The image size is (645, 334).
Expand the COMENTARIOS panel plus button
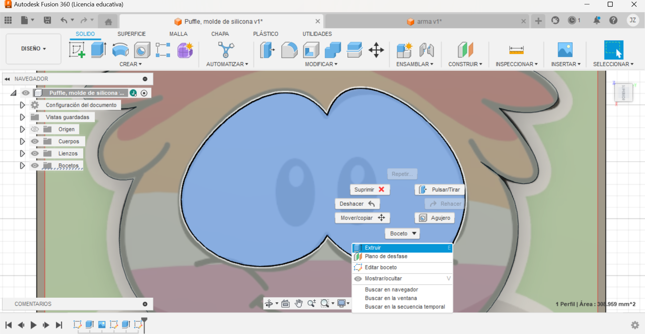(x=145, y=304)
